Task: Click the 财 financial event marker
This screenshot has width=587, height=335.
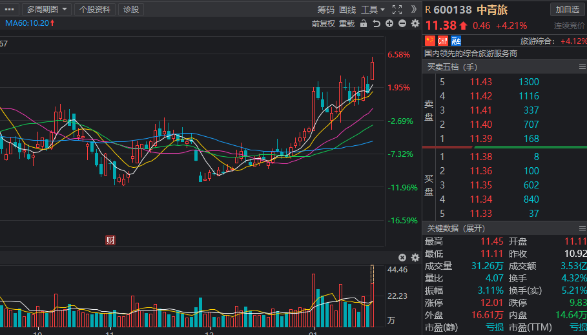Action: click(110, 241)
